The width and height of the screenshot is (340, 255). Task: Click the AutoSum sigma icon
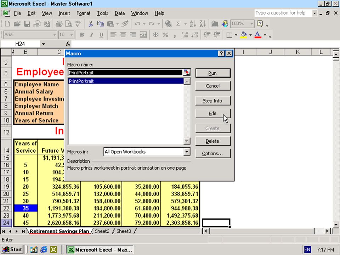click(x=178, y=24)
